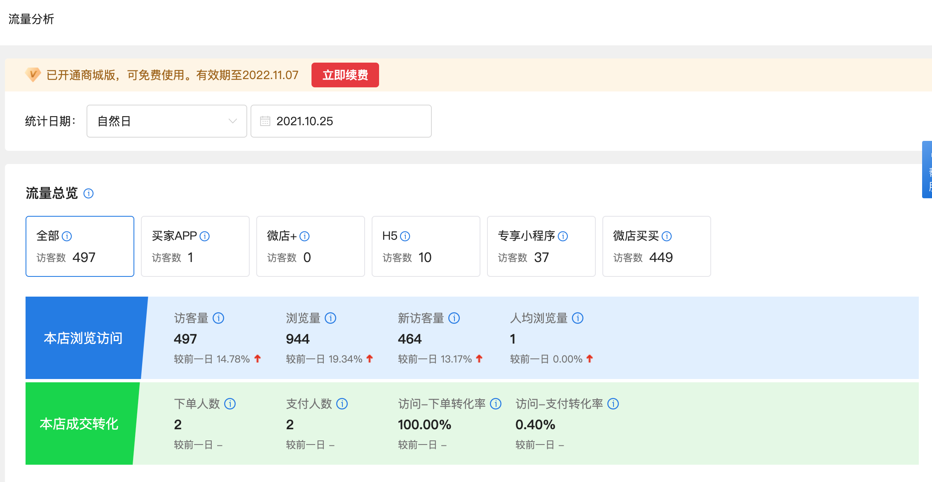Open the 自然日 date type dropdown
The image size is (932, 482).
(x=166, y=121)
